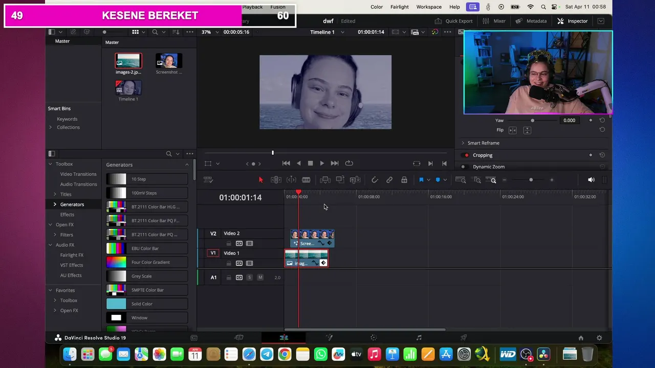655x368 pixels.
Task: Adjust the timeline zoom slider handle
Action: pos(531,180)
